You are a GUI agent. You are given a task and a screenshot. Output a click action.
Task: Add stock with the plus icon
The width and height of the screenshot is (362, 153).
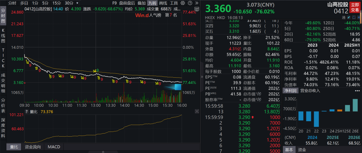click(359, 17)
